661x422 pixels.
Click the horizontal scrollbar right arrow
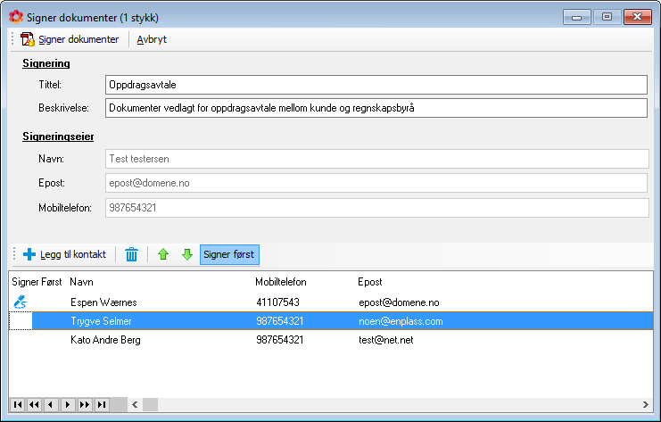[646, 405]
